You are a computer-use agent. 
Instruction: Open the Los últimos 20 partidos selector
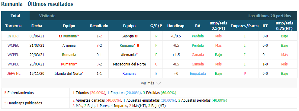tap(270, 16)
